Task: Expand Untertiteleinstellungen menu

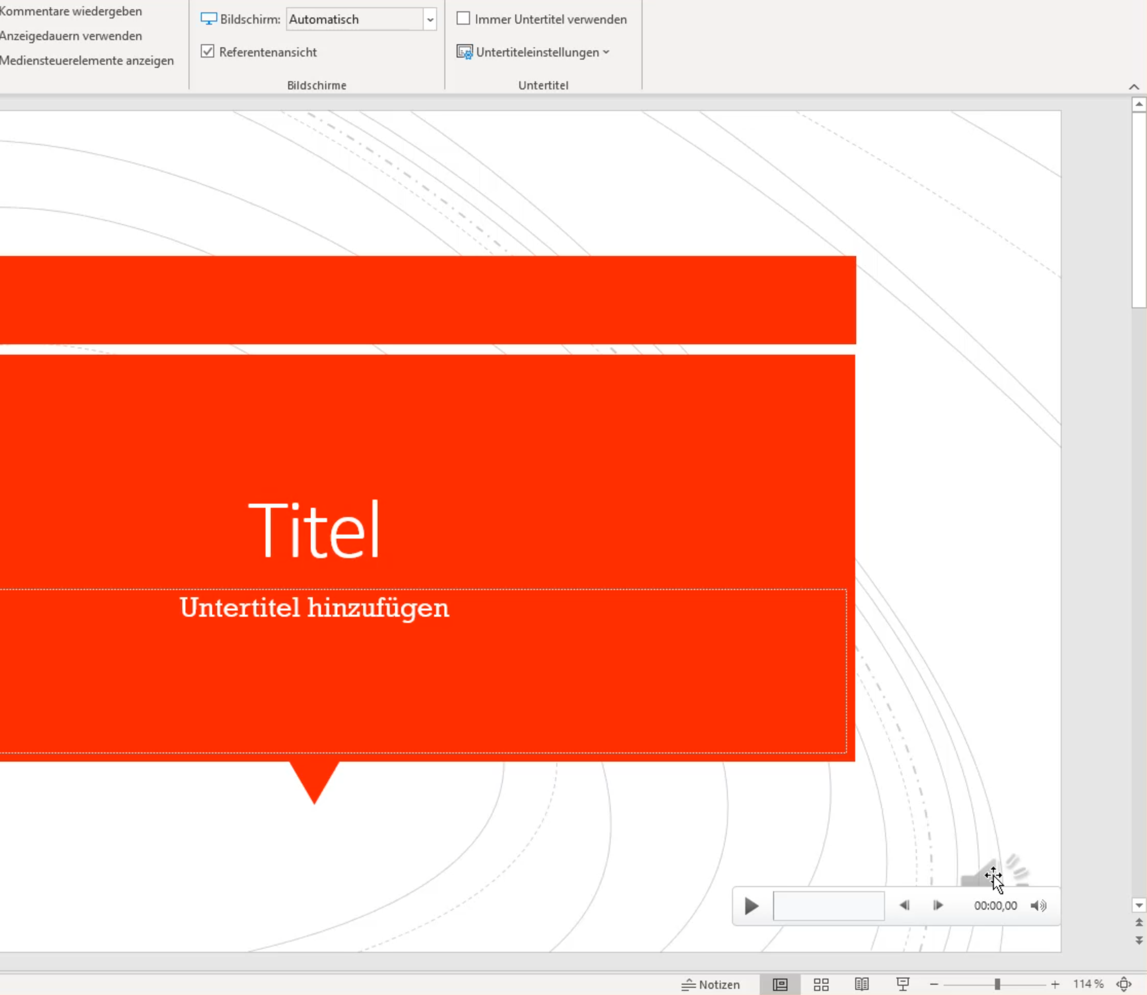Action: [x=537, y=52]
